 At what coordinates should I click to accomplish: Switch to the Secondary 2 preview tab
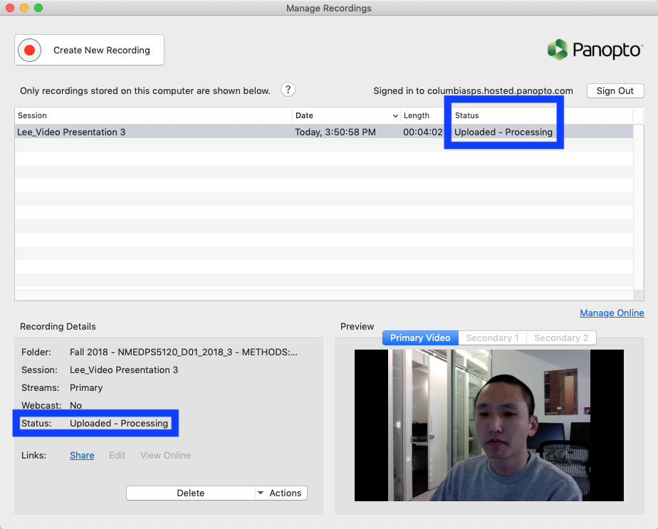(x=561, y=337)
